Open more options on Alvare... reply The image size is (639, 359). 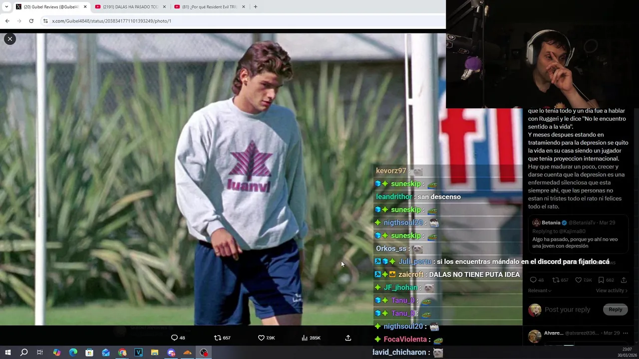pos(625,333)
